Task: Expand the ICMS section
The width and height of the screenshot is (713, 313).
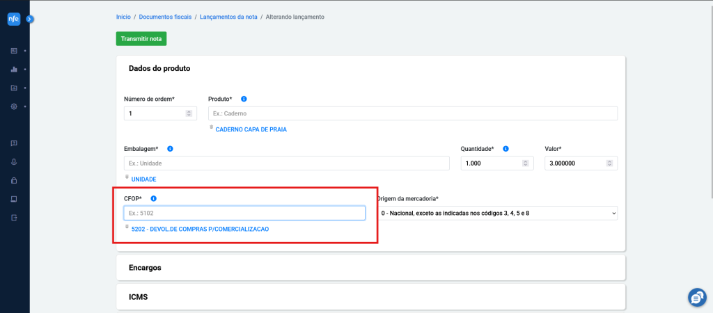Action: [371, 297]
